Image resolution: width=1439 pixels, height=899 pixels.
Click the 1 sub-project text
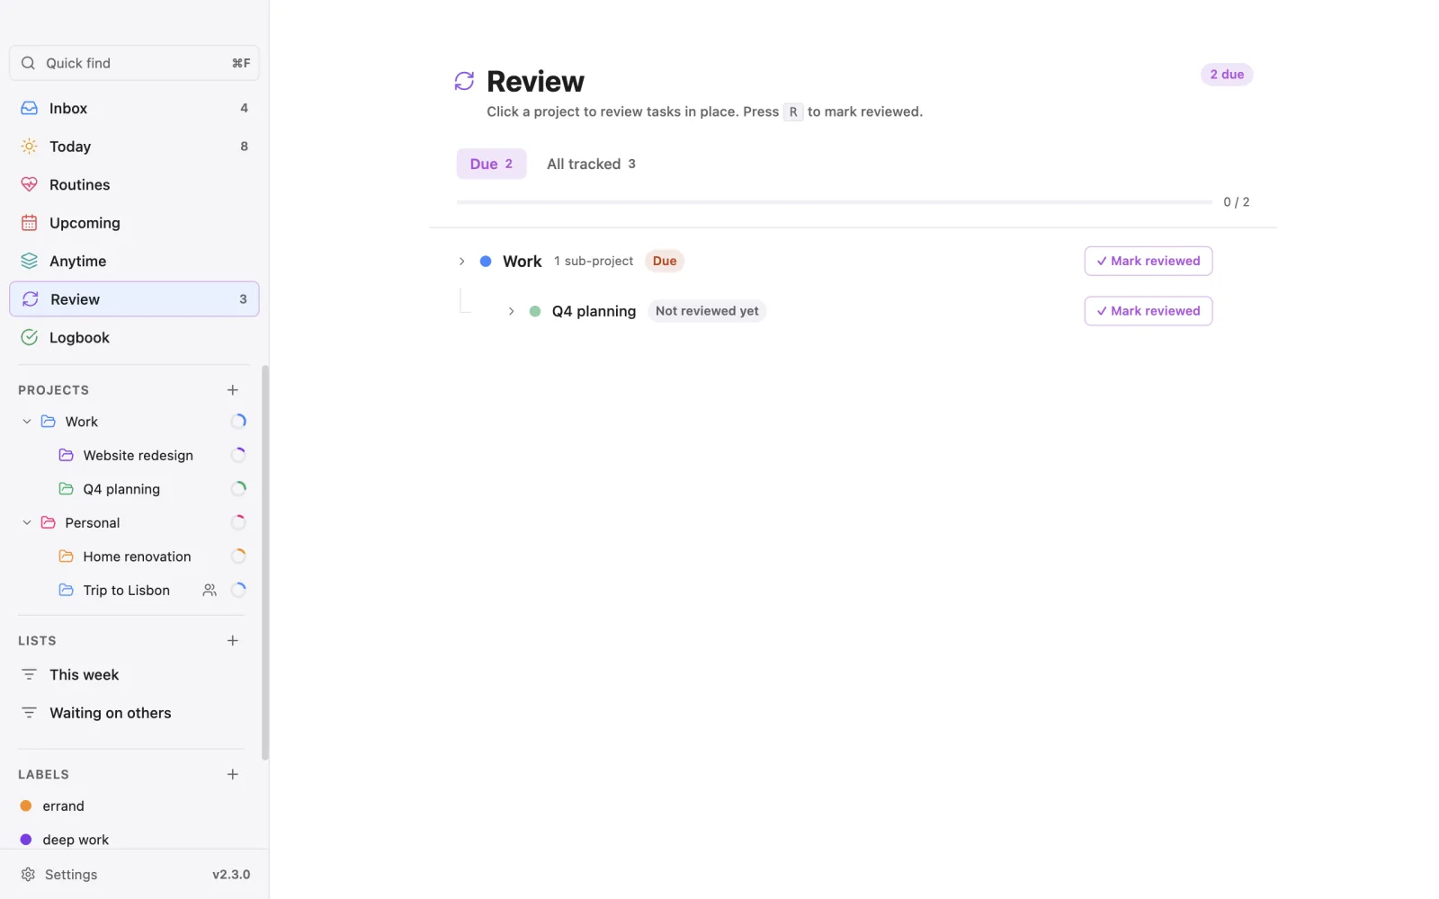pos(594,261)
